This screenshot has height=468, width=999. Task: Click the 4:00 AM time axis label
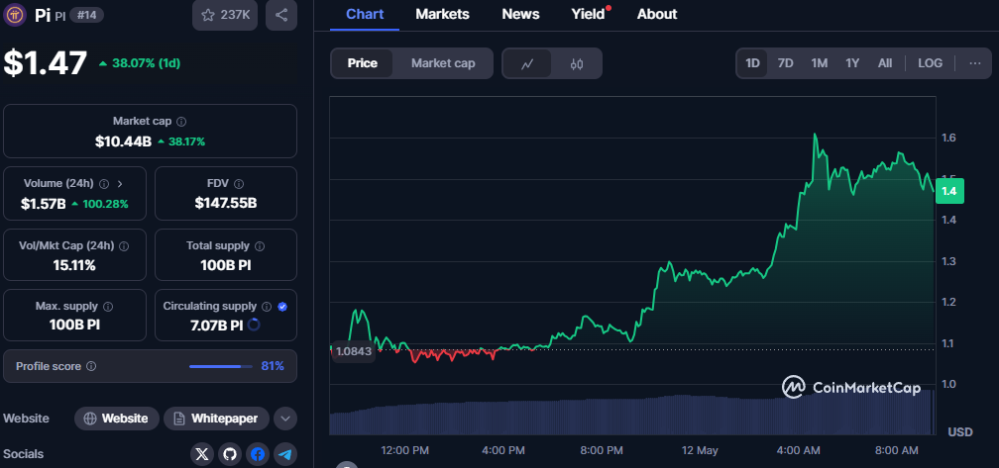tap(799, 450)
